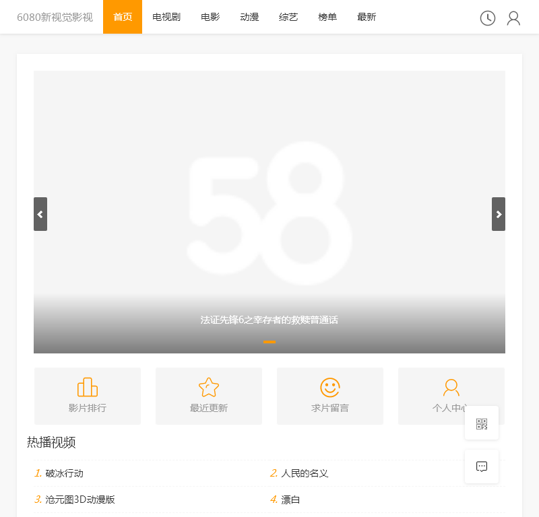Open 破冰行动 from hot videos
Screen dimensions: 539x517
(65, 473)
